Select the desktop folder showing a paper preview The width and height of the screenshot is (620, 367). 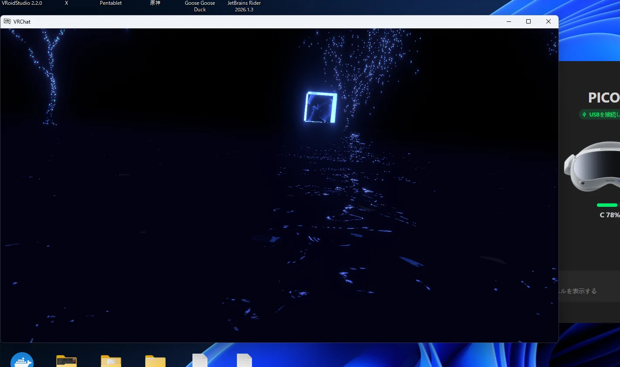[111, 361]
